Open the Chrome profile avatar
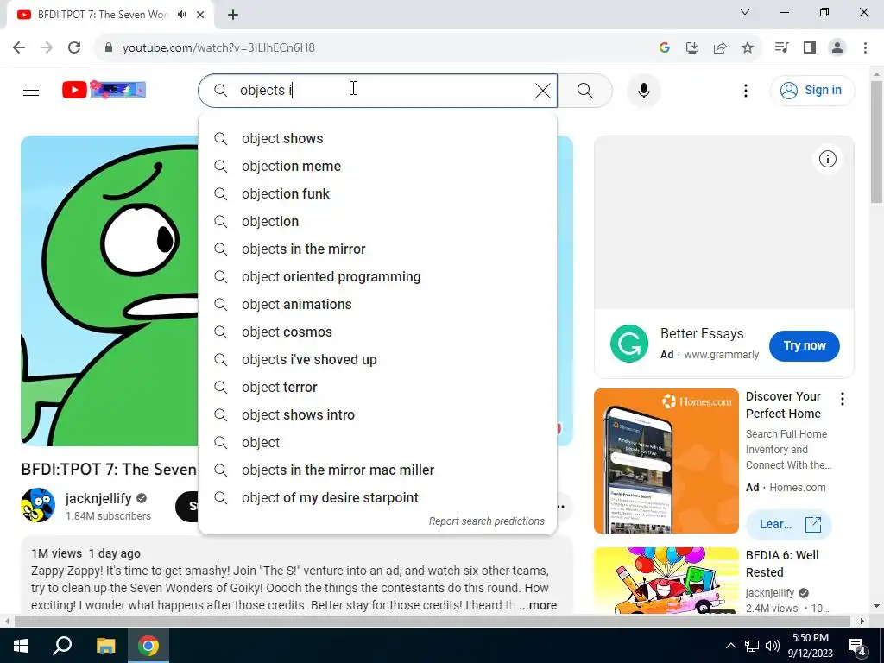The width and height of the screenshot is (884, 663). [837, 47]
